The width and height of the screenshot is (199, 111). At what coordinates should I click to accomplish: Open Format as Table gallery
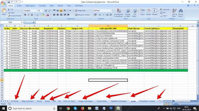click(127, 13)
